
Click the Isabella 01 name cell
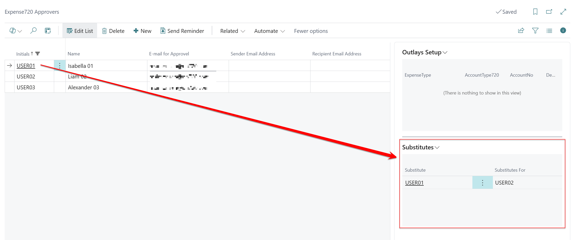click(x=106, y=66)
